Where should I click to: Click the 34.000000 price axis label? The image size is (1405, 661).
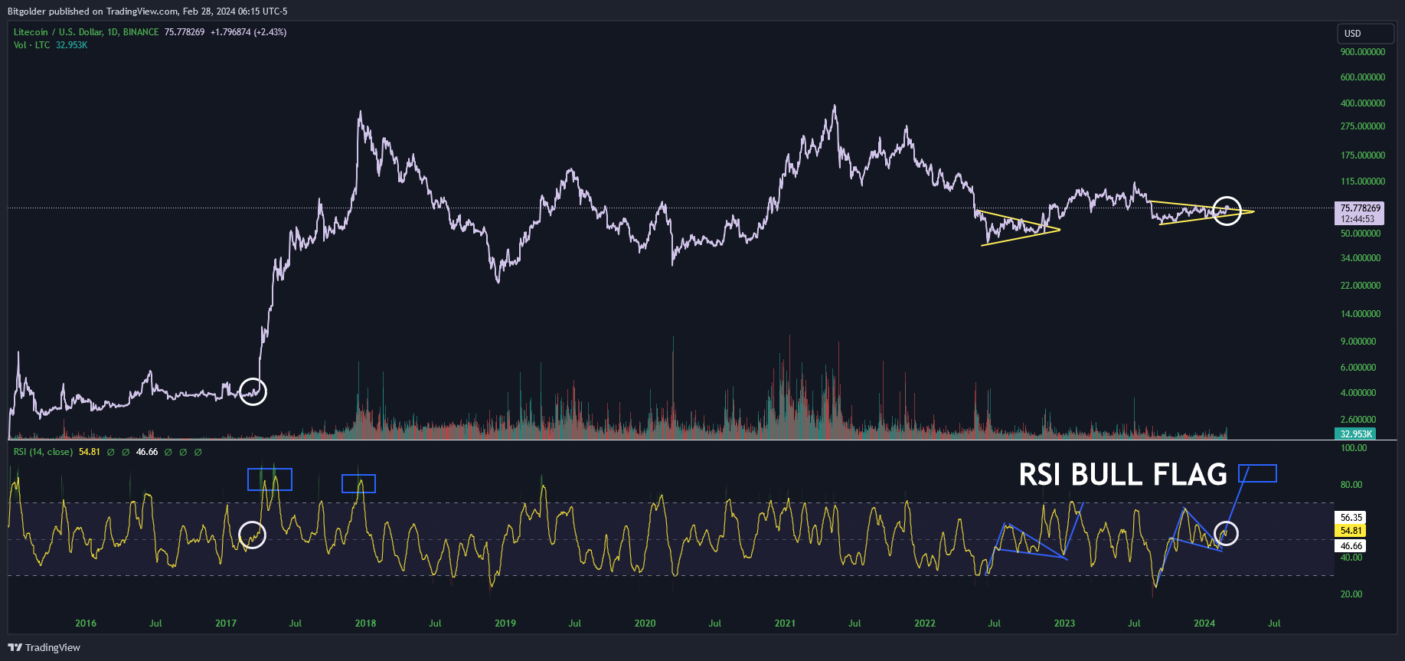click(x=1361, y=258)
